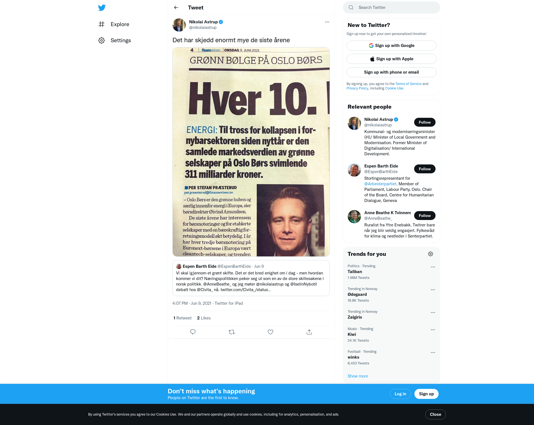Click the retweet icon
The height and width of the screenshot is (425, 534).
point(232,332)
